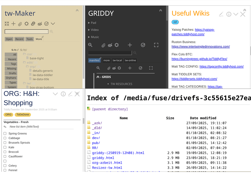Screen dimensions: 251x176
Task: Toggle the Cauliflower checkbox
Action: (5, 156)
